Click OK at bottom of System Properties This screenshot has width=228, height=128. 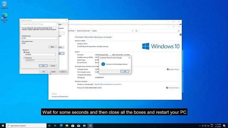point(43,72)
